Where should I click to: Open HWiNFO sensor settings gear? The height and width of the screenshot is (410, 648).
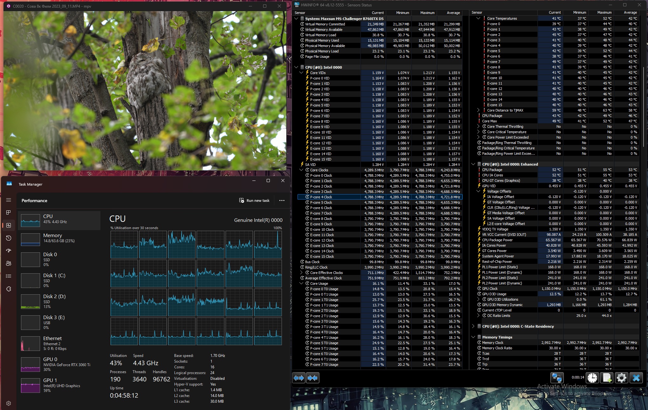621,378
